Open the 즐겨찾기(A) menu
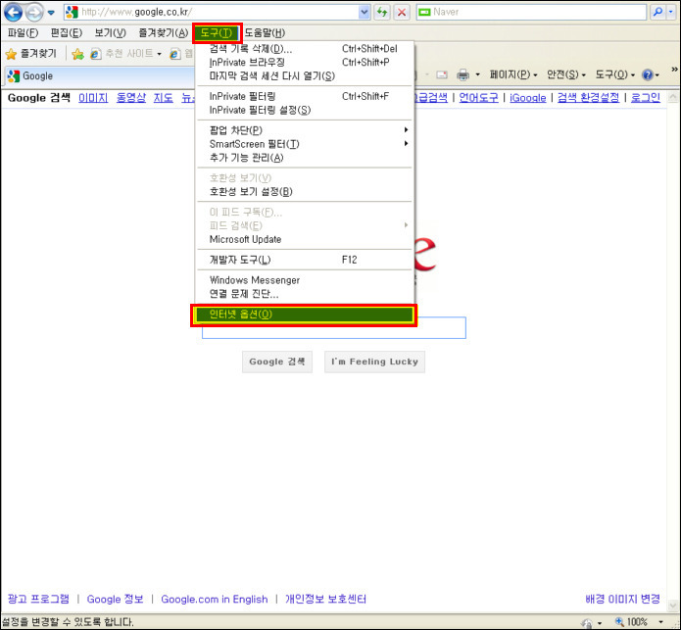Image resolution: width=681 pixels, height=630 pixels. point(164,33)
